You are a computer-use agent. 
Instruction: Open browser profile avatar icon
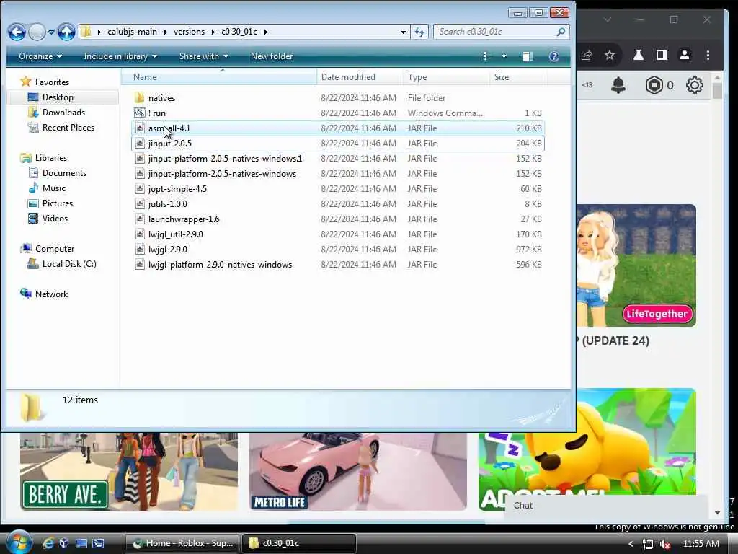[685, 55]
